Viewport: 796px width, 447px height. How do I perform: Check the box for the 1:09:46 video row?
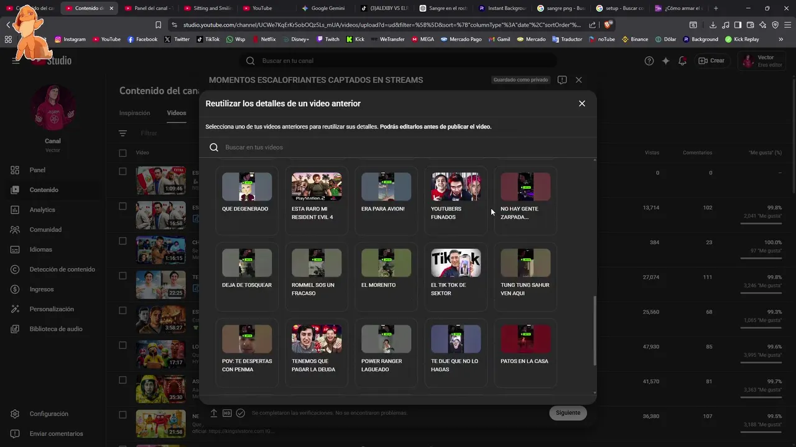[123, 171]
